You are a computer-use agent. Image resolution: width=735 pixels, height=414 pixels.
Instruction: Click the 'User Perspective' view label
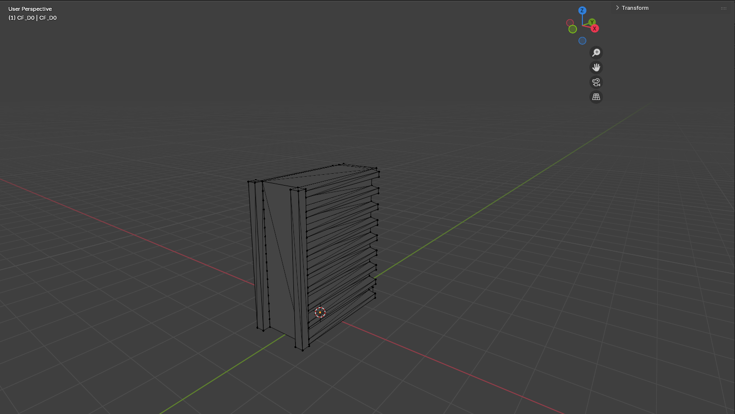pyautogui.click(x=30, y=9)
